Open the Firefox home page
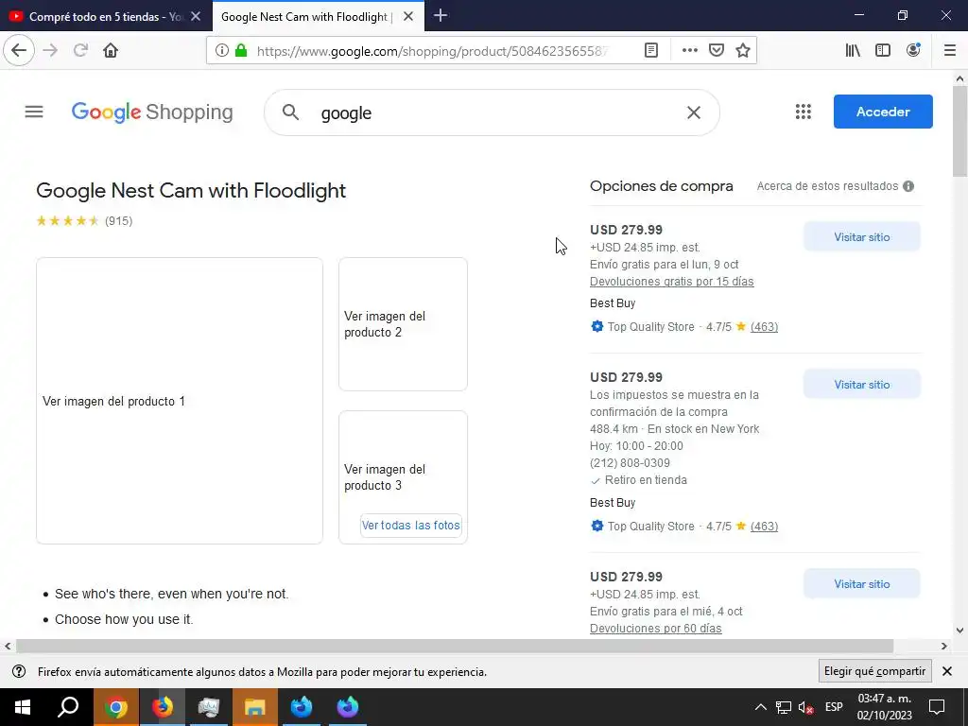Viewport: 968px width, 726px height. (111, 50)
